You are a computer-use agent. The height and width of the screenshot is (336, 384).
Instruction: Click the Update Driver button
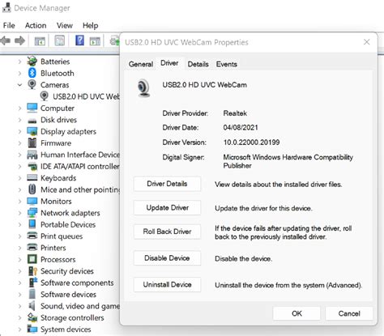click(x=167, y=208)
